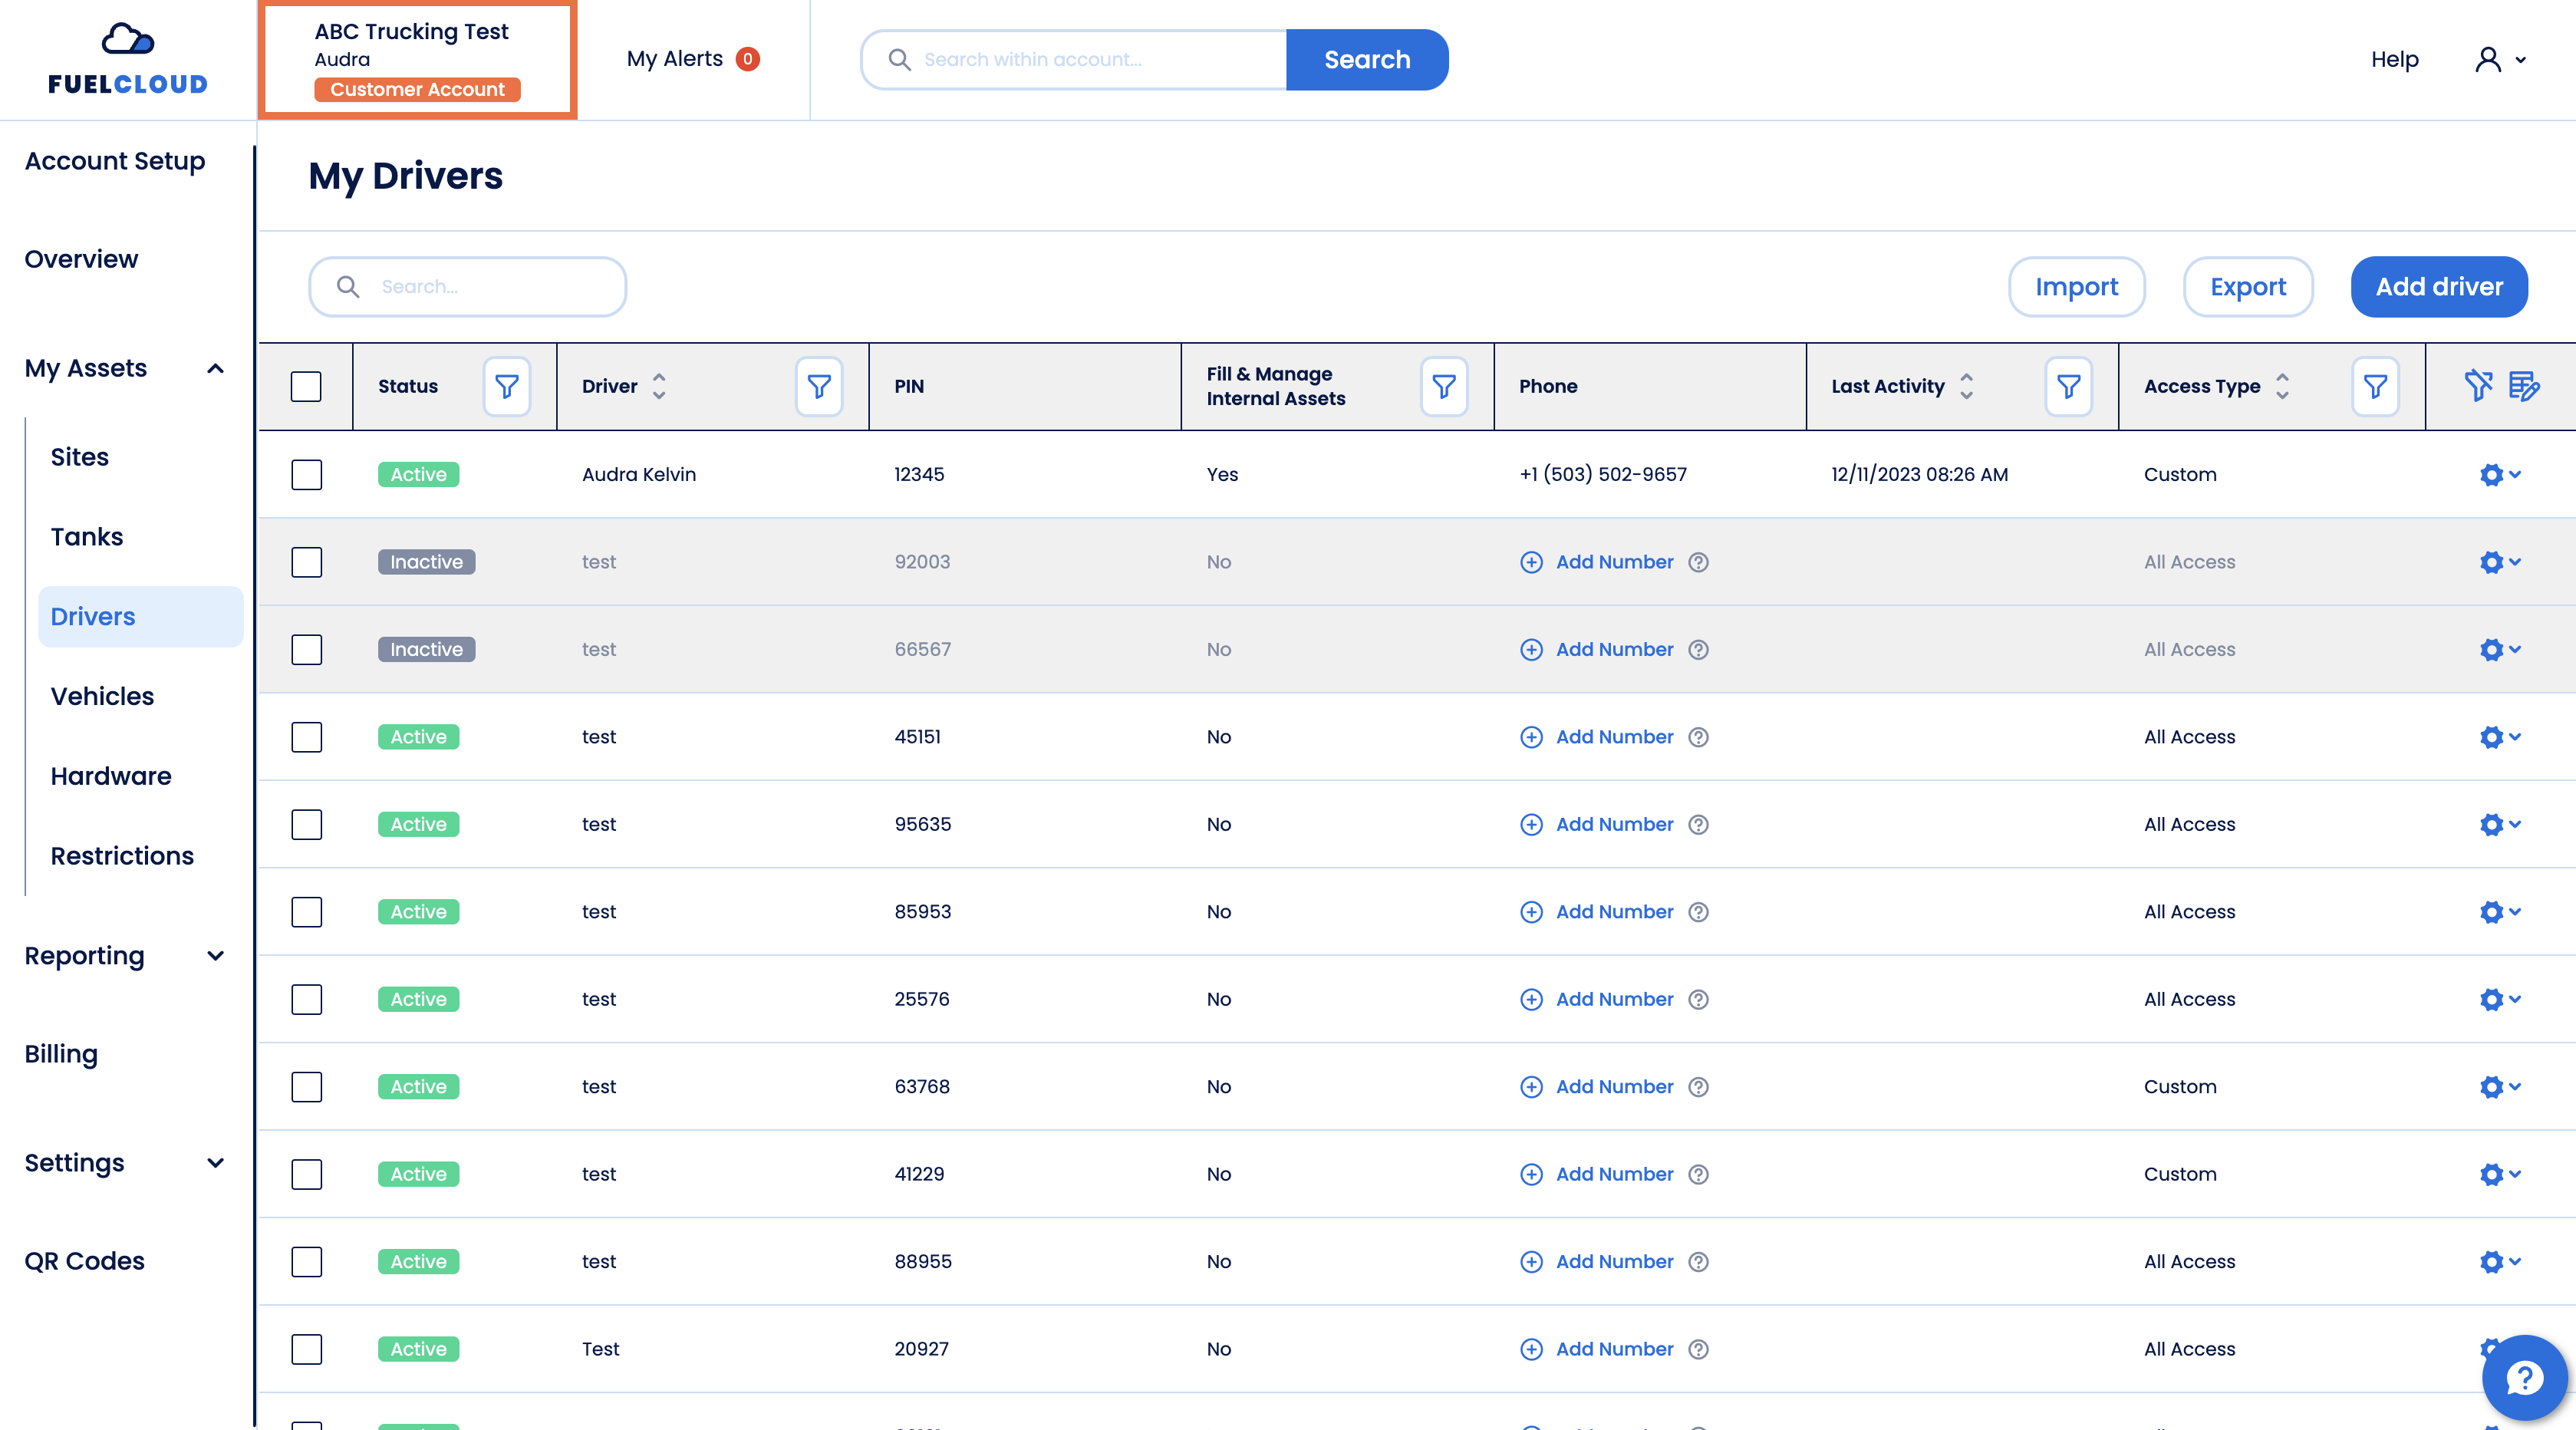Click help icon beside Add Number, PIN 45151
The height and width of the screenshot is (1430, 2576).
pyautogui.click(x=1698, y=737)
